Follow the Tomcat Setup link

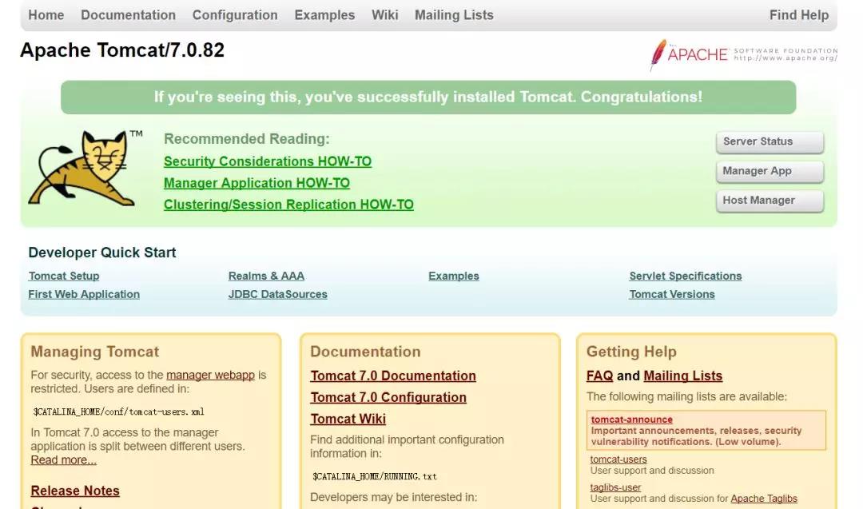(x=64, y=276)
